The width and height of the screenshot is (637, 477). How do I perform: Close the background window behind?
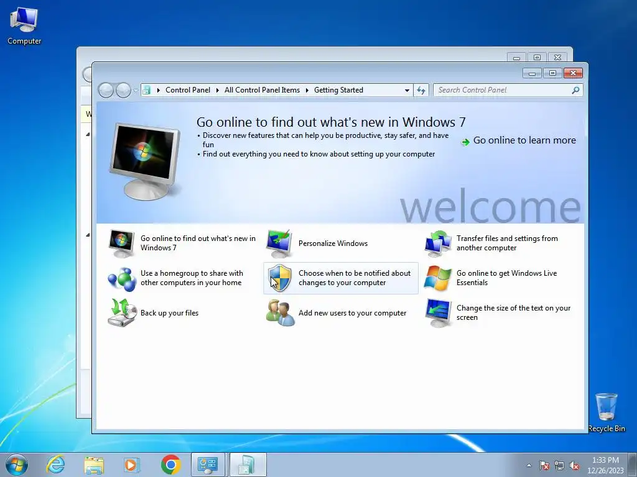[x=558, y=58]
